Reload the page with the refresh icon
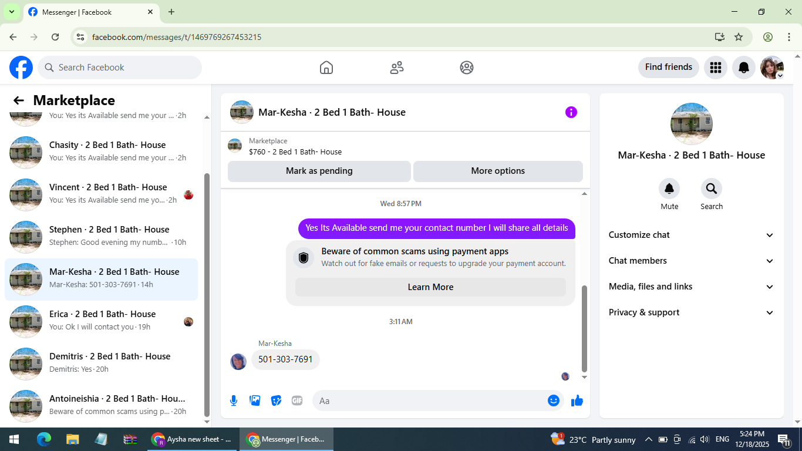This screenshot has width=802, height=451. (x=55, y=37)
